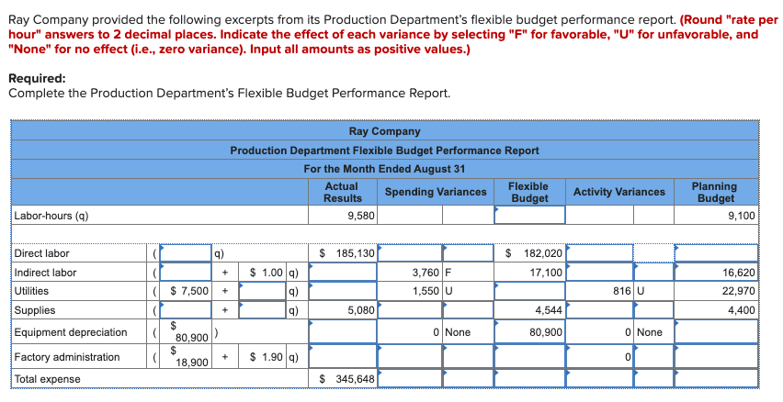Open the Supplies activity variance F/U selector
Screen dimensions: 783x402
tap(653, 309)
